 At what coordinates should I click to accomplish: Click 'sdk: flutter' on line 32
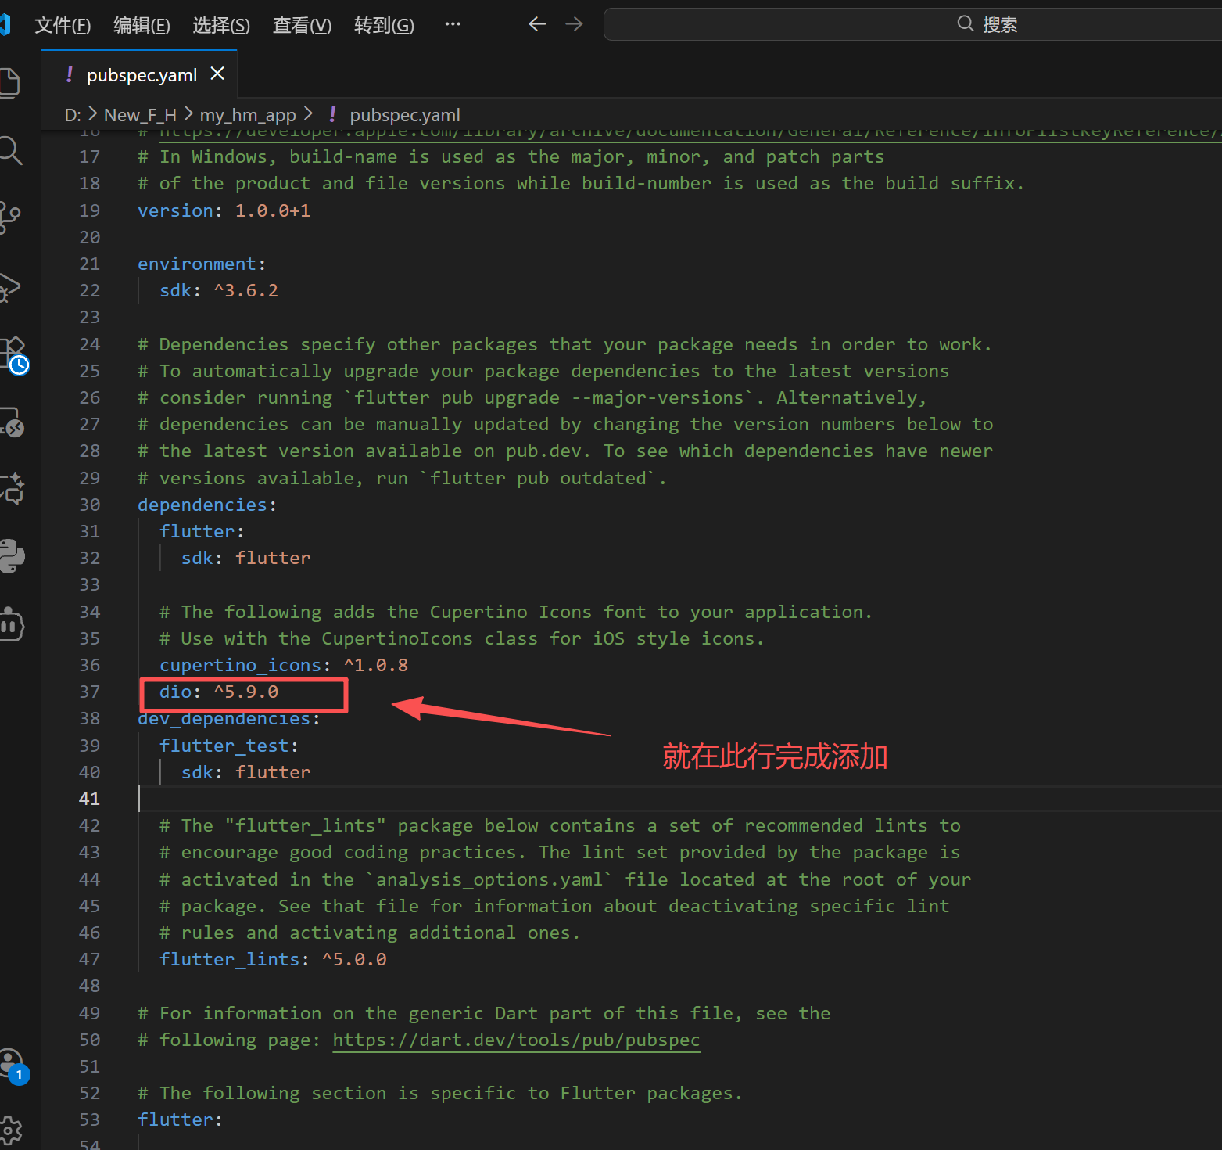pos(245,558)
